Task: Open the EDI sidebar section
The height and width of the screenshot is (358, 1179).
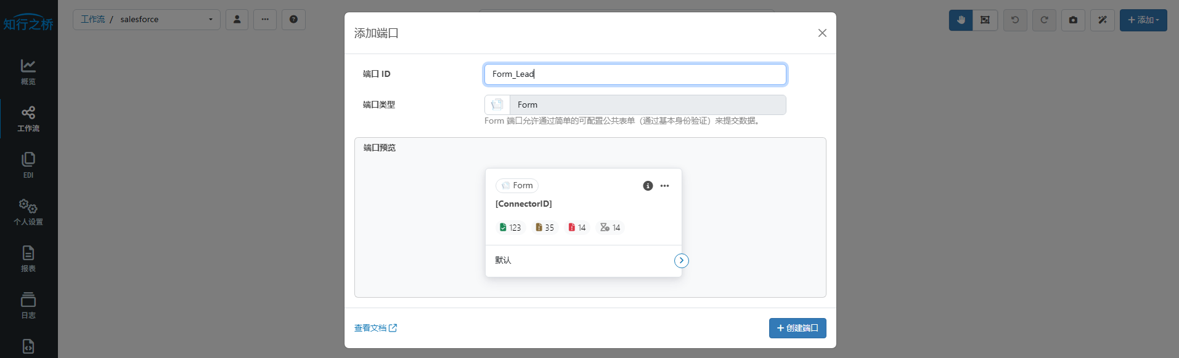Action: click(x=28, y=165)
